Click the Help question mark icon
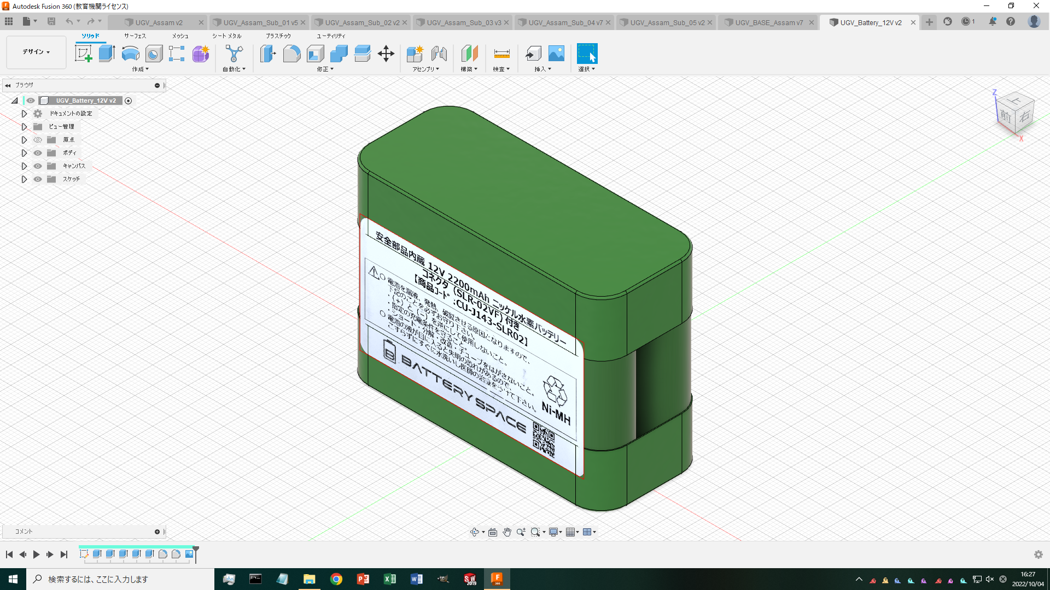This screenshot has width=1050, height=590. (1011, 21)
